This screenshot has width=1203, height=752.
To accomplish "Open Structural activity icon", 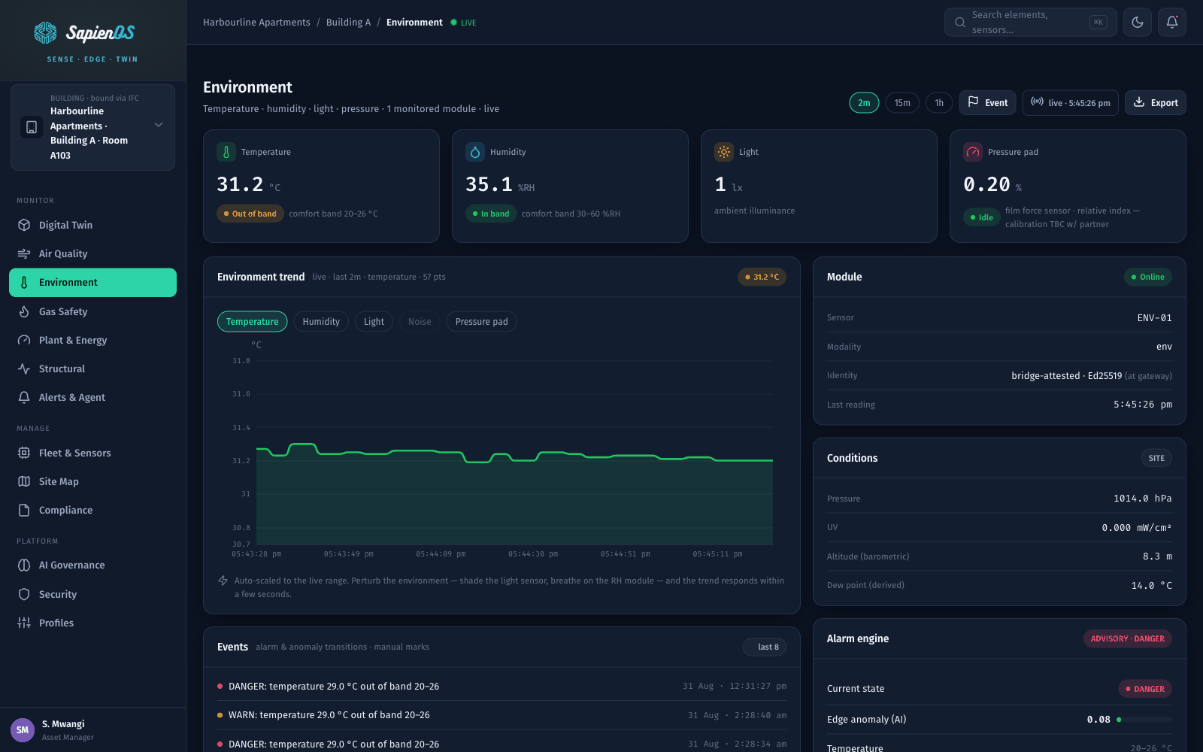I will pyautogui.click(x=24, y=368).
